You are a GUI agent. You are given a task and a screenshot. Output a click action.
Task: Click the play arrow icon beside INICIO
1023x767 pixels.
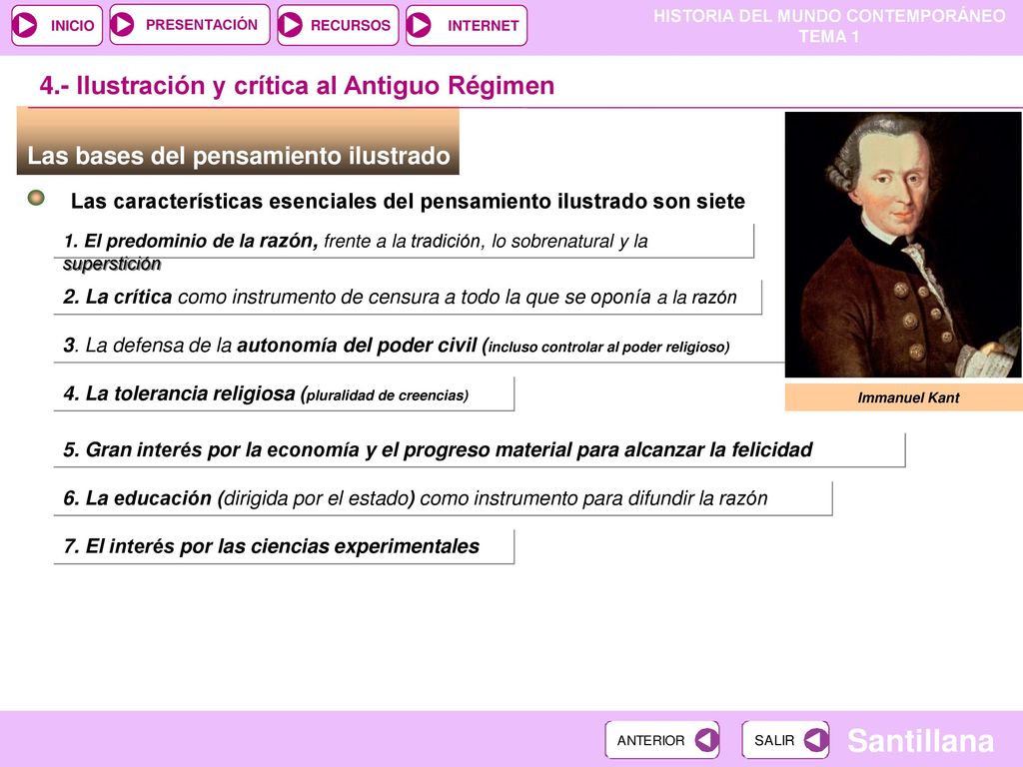pos(26,25)
